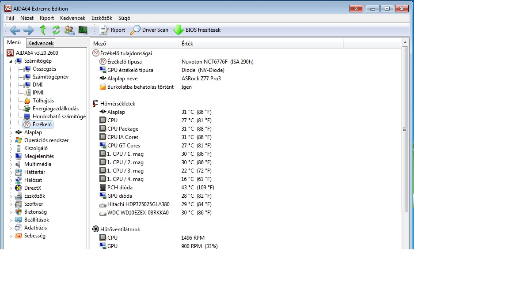Image resolution: width=509 pixels, height=286 pixels.
Task: Expand the DirectX tree node
Action: [x=11, y=188]
